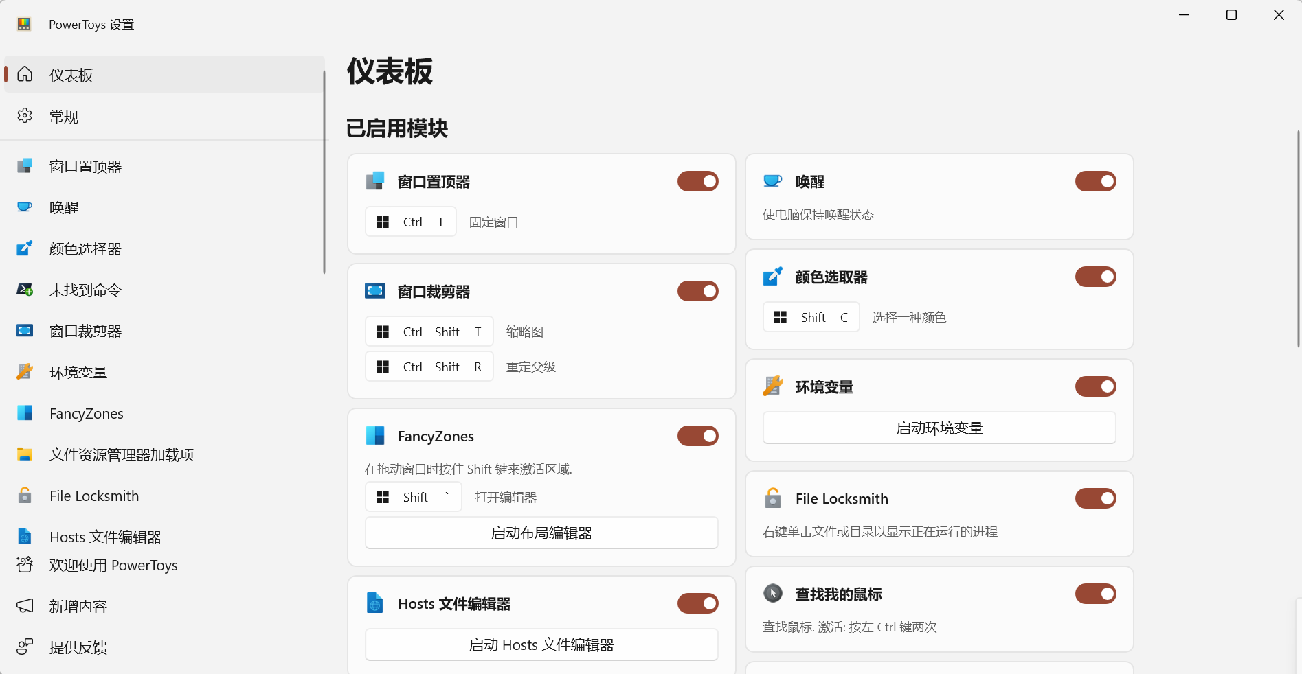Click Win Shift ` 打开编辑器 shortcut

(414, 497)
